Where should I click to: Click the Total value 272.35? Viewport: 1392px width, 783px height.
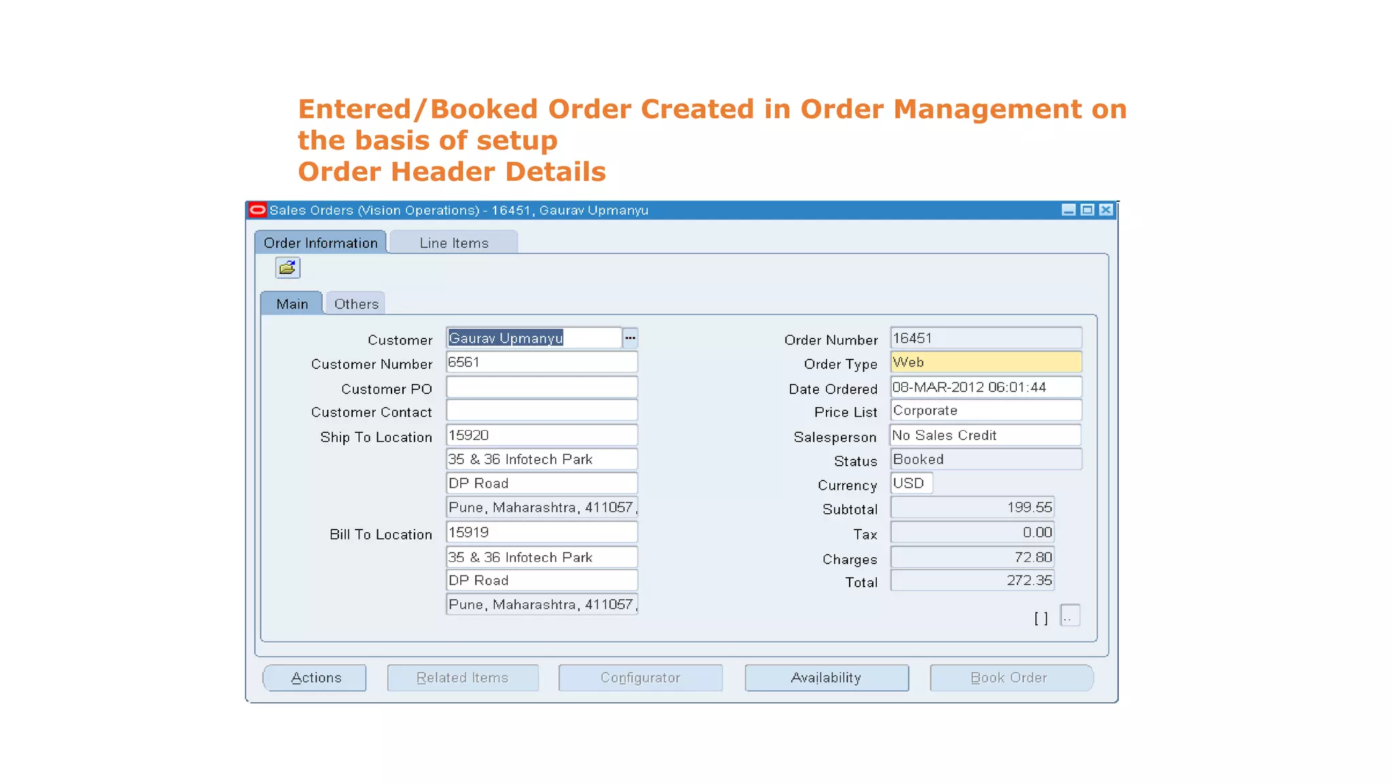click(x=973, y=580)
